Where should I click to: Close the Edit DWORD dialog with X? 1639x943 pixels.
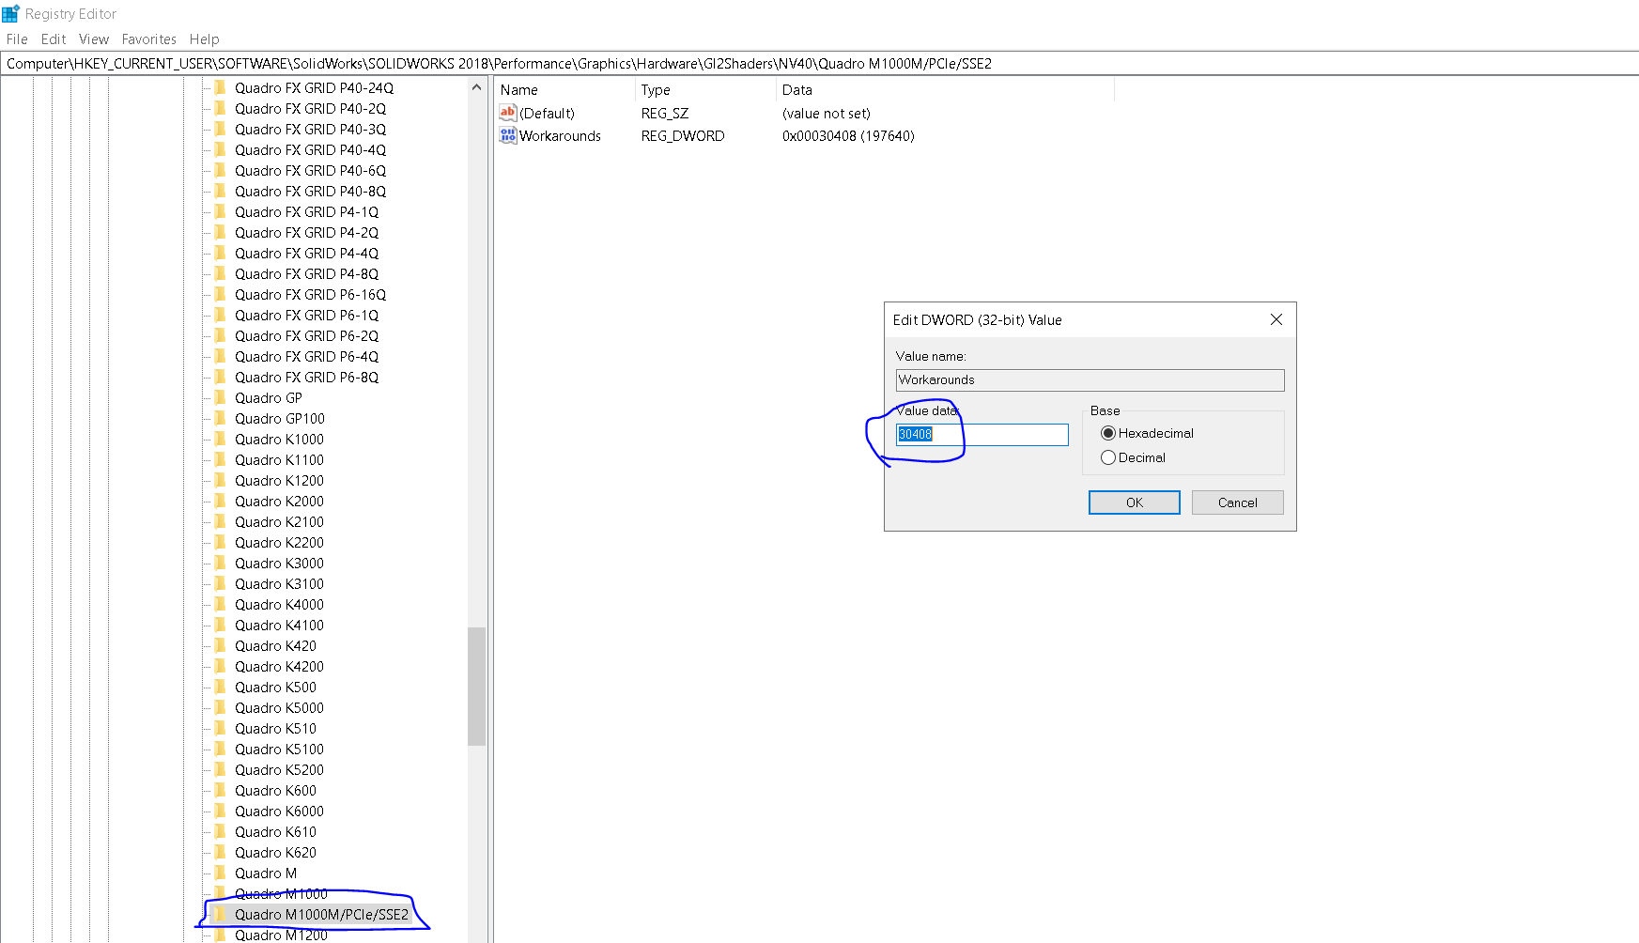tap(1276, 320)
